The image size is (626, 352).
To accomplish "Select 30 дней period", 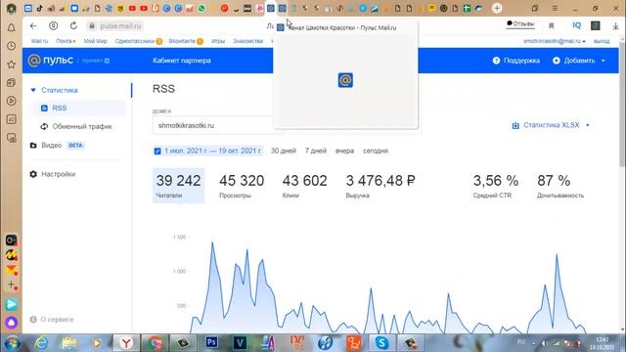I will pyautogui.click(x=284, y=151).
